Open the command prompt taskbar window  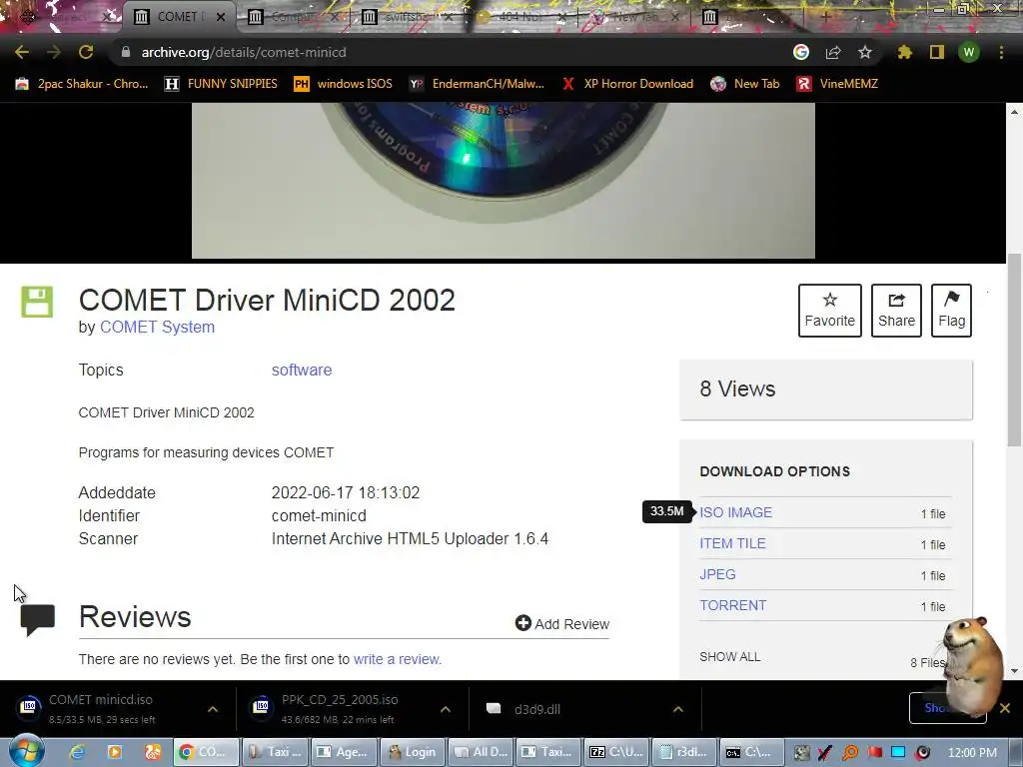click(x=752, y=752)
